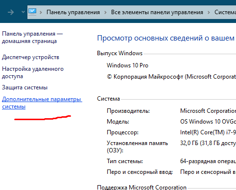The width and height of the screenshot is (236, 190).
Task: Open the recent locations dropdown arrow
Action: point(23,12)
